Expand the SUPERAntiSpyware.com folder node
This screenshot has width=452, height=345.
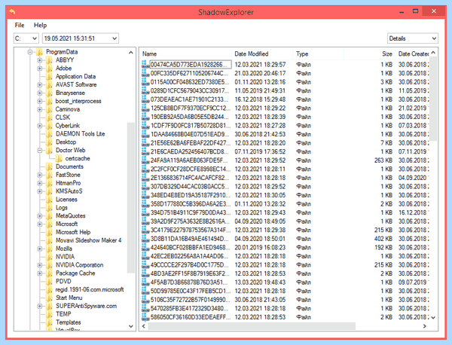39,306
